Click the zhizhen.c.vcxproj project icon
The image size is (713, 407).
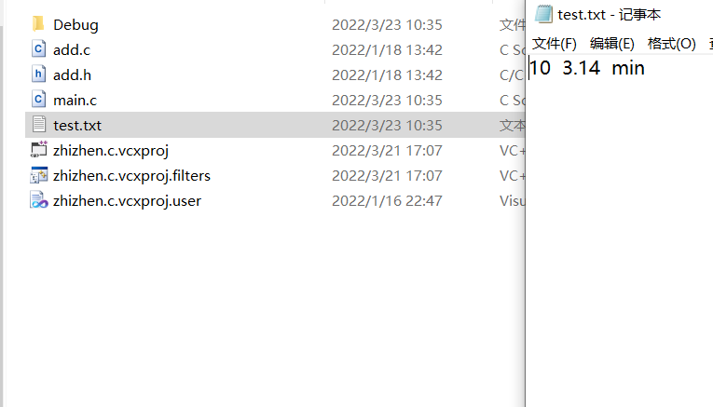(39, 149)
